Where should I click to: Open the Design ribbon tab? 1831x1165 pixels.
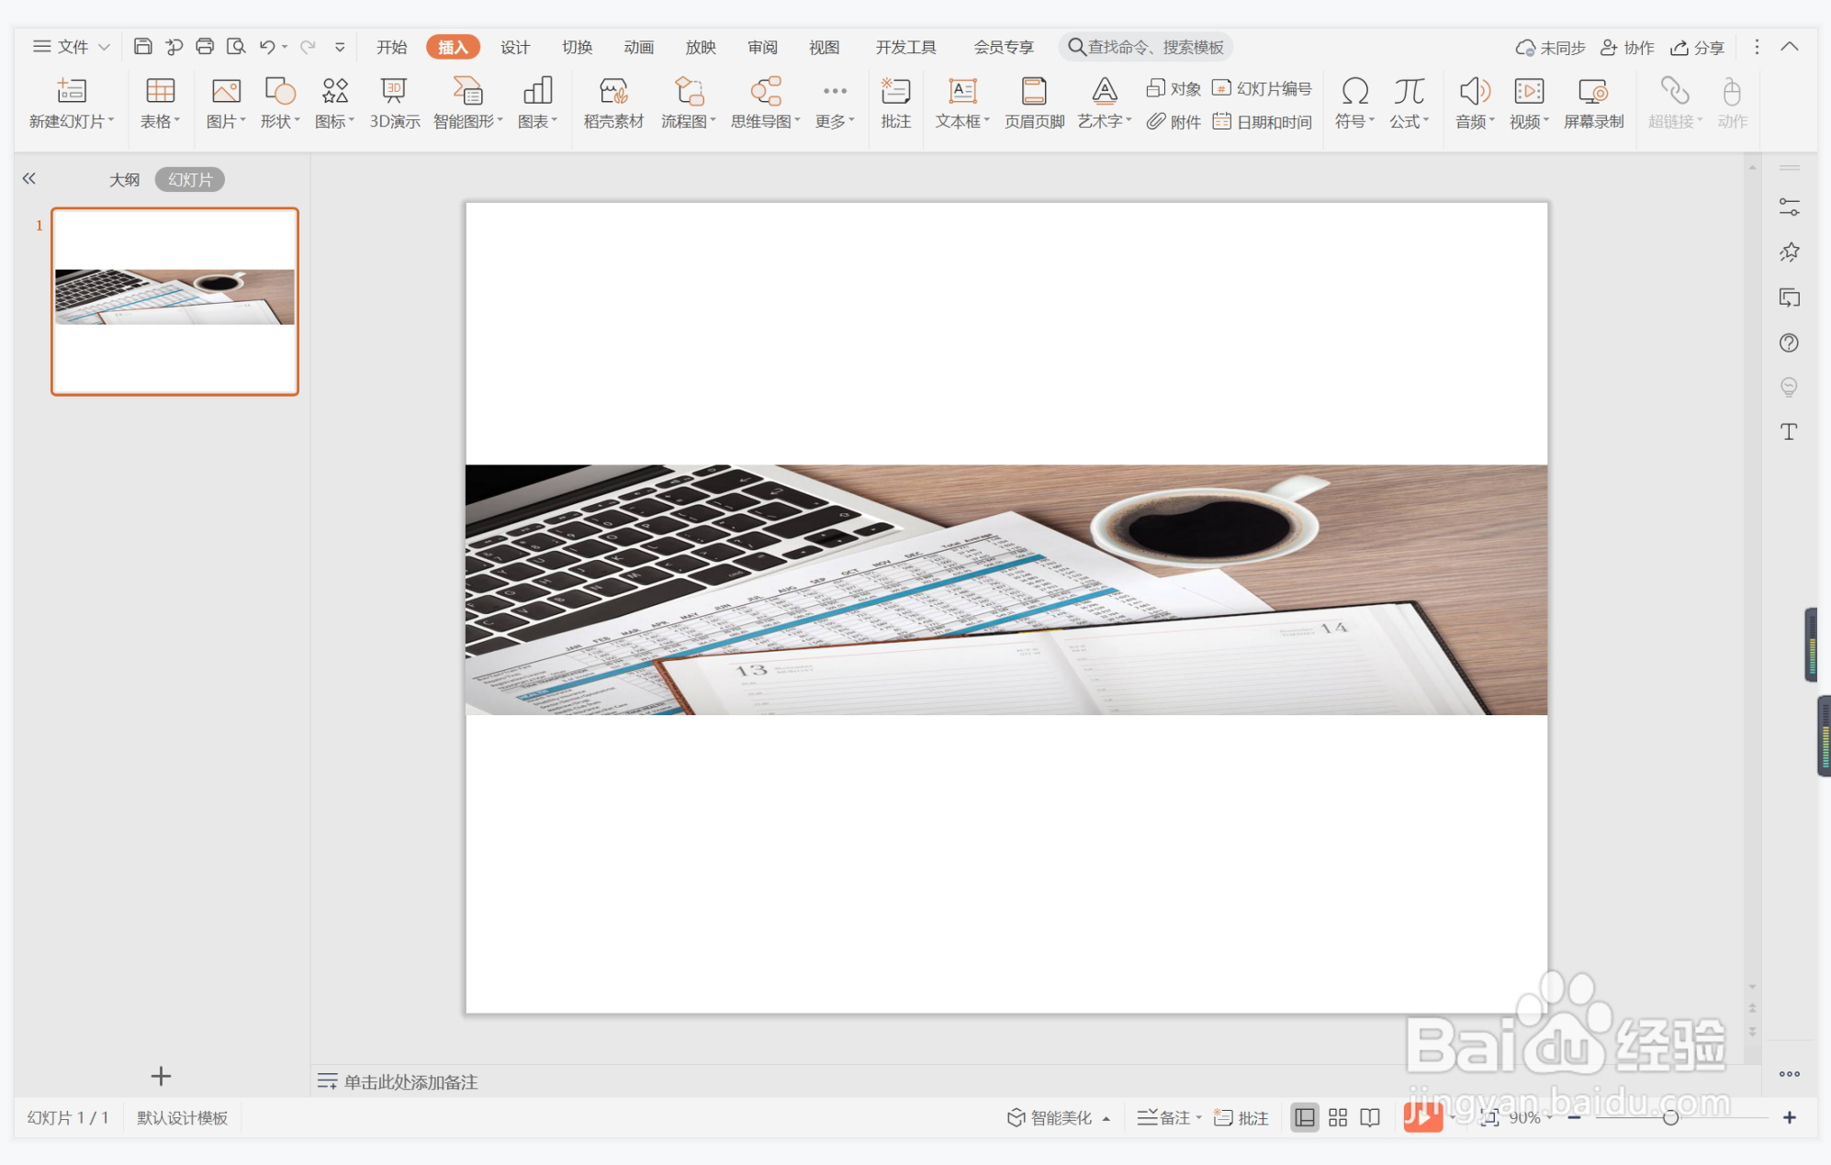(x=514, y=47)
